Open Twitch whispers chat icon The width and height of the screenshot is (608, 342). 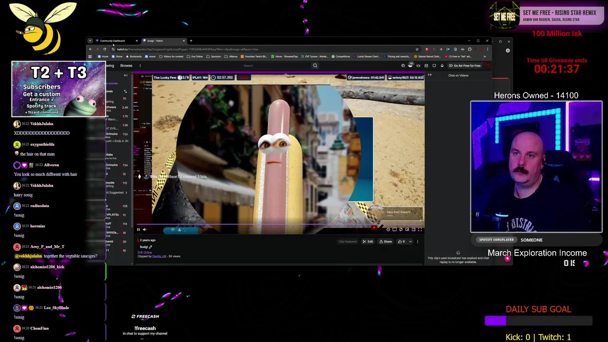(434, 66)
